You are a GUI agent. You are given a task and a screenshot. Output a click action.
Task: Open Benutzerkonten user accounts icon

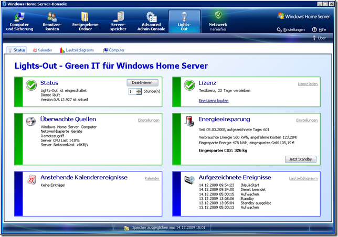click(52, 17)
